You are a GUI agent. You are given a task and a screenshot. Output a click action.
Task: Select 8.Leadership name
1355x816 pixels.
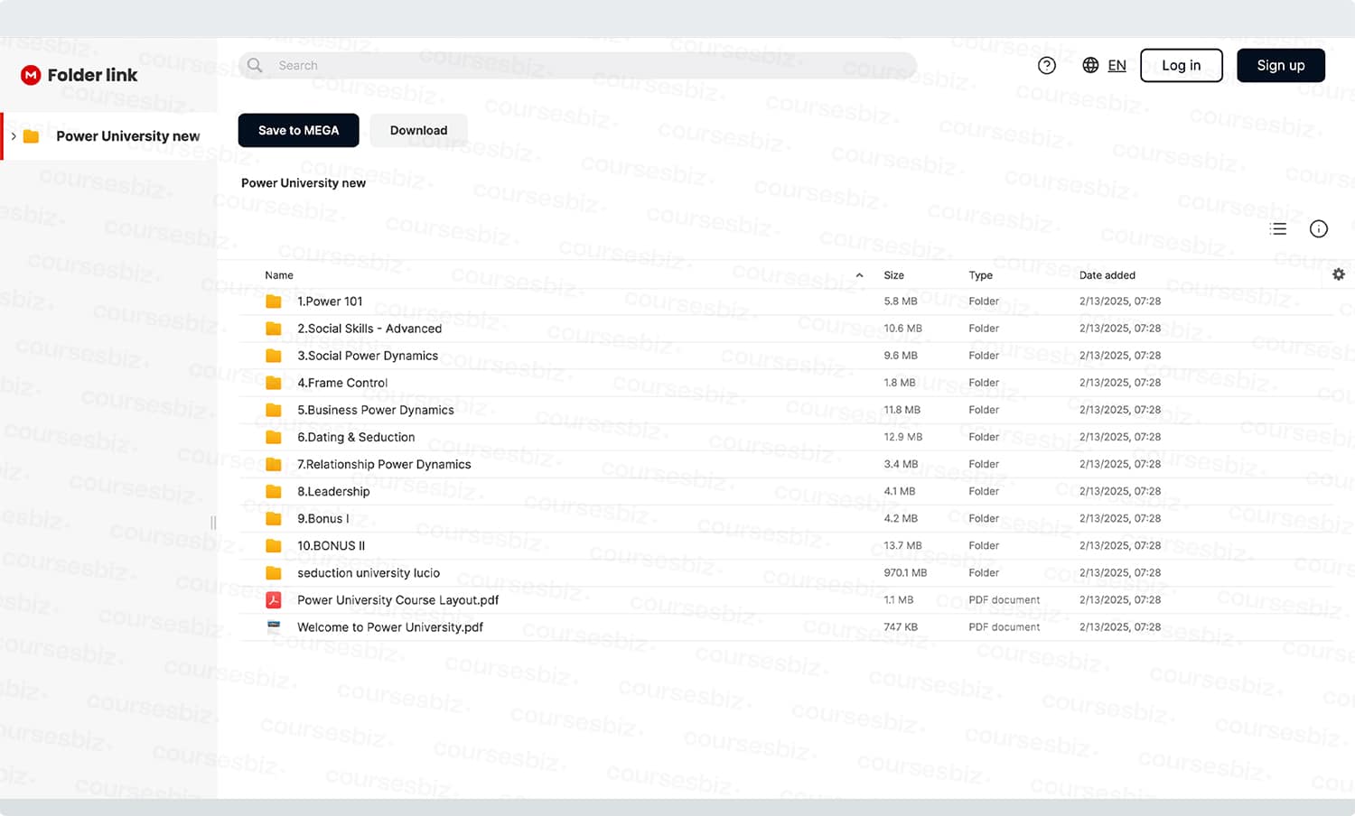coord(333,491)
